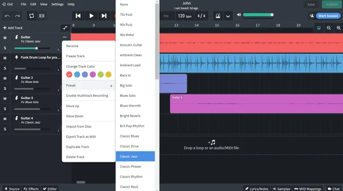
Task: Select the highlighted Classic Jazz preset
Action: pyautogui.click(x=135, y=156)
